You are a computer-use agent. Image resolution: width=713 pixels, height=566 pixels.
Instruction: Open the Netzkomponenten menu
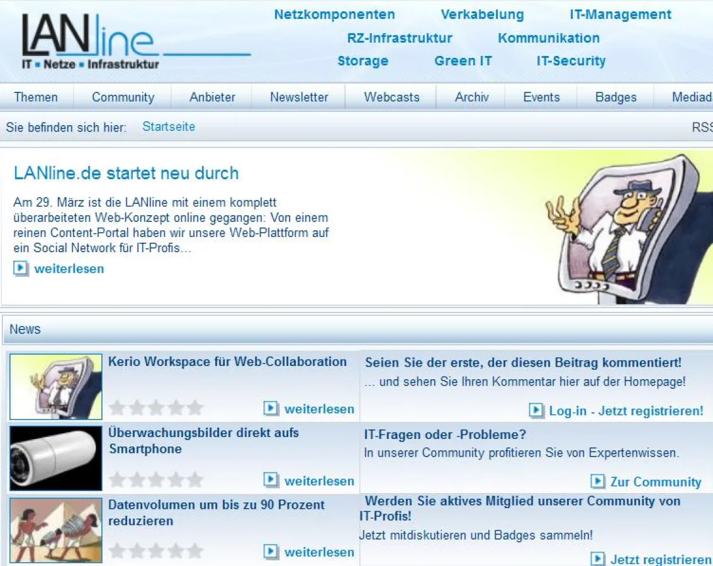(x=334, y=14)
